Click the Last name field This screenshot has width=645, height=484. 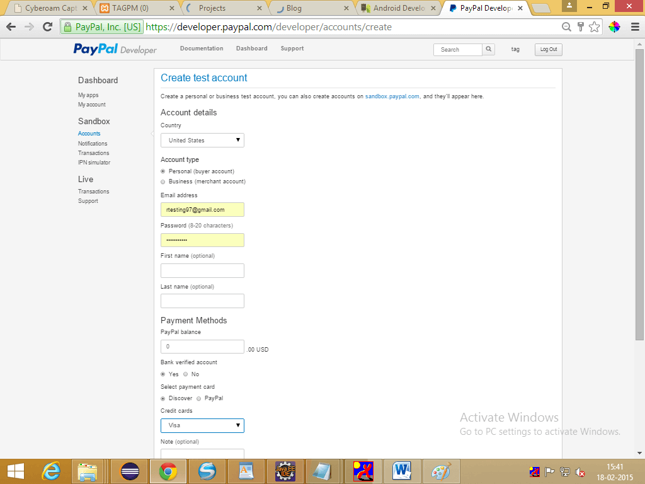(x=202, y=301)
